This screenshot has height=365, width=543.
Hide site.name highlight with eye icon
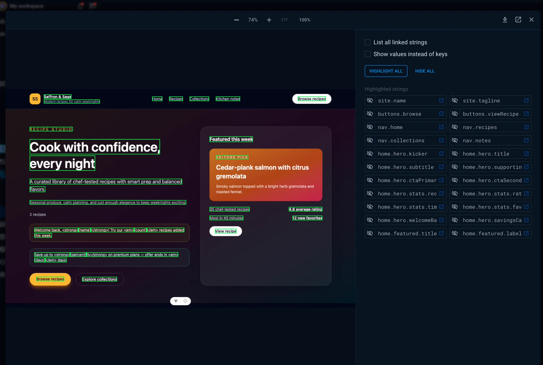pos(370,100)
